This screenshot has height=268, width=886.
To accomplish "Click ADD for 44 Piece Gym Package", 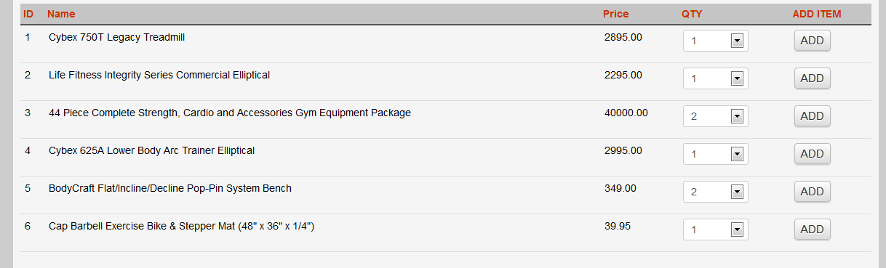I will (812, 116).
